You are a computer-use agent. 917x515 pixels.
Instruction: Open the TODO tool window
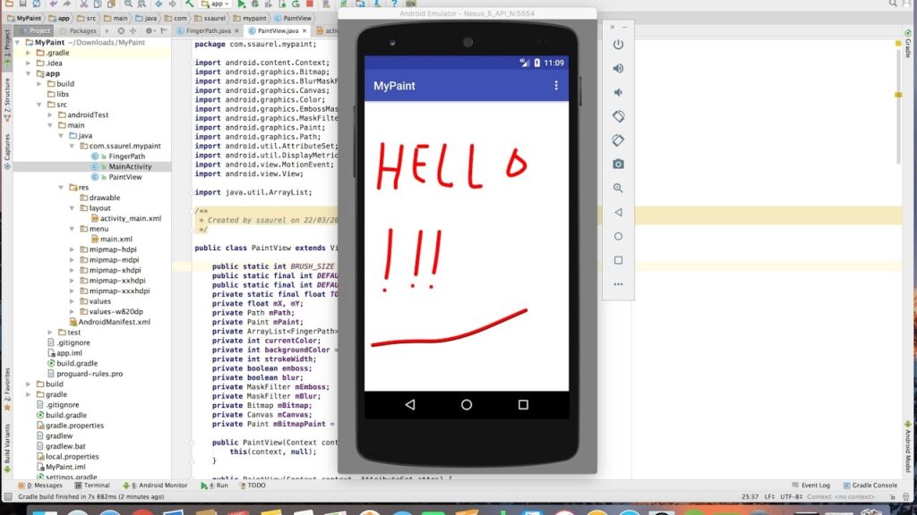pos(252,485)
